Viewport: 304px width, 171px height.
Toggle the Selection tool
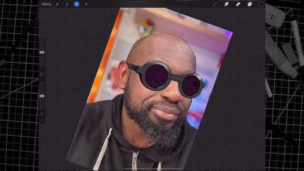[x=76, y=4]
